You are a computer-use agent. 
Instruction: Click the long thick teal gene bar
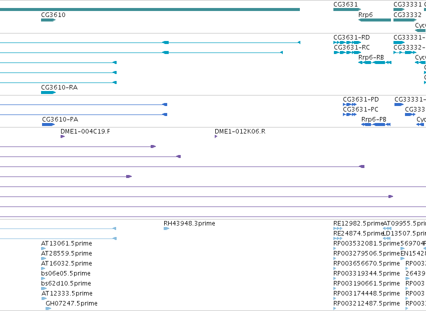click(x=150, y=9)
